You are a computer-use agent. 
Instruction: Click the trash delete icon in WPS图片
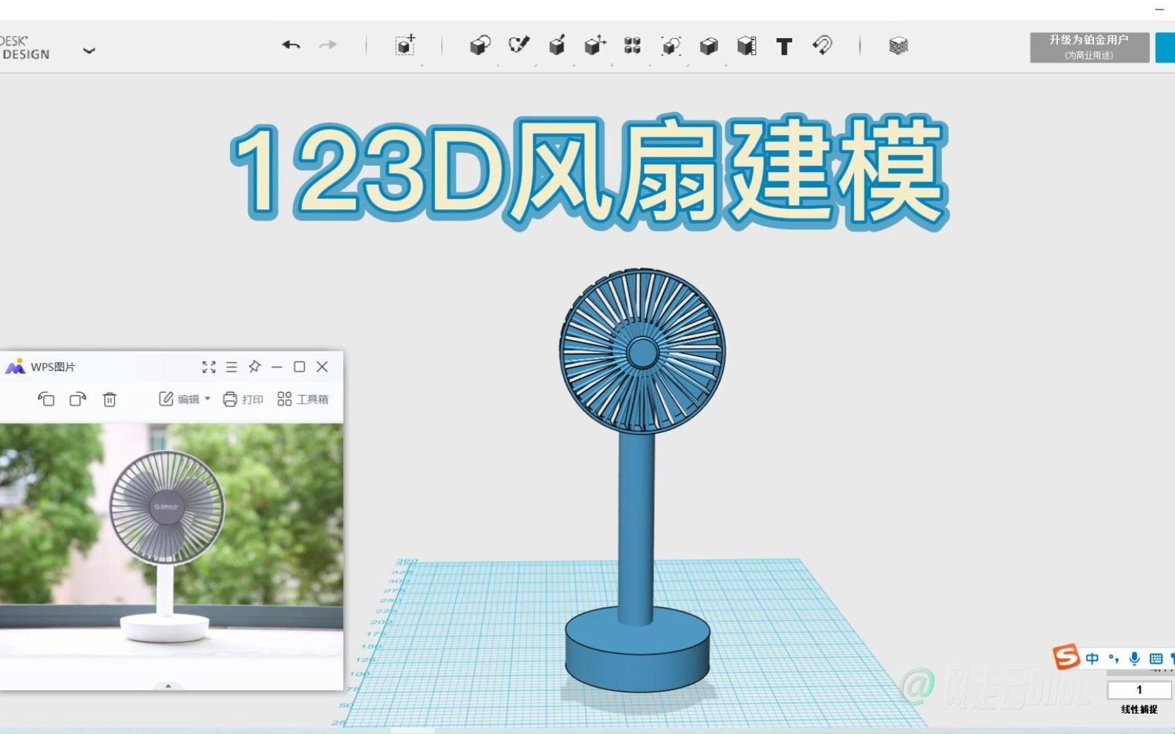109,400
